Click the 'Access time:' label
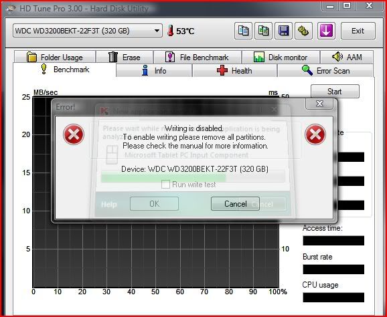 (322, 228)
